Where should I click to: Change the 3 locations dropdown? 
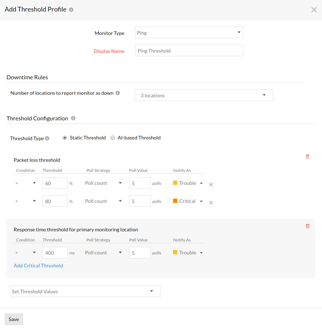(x=204, y=95)
